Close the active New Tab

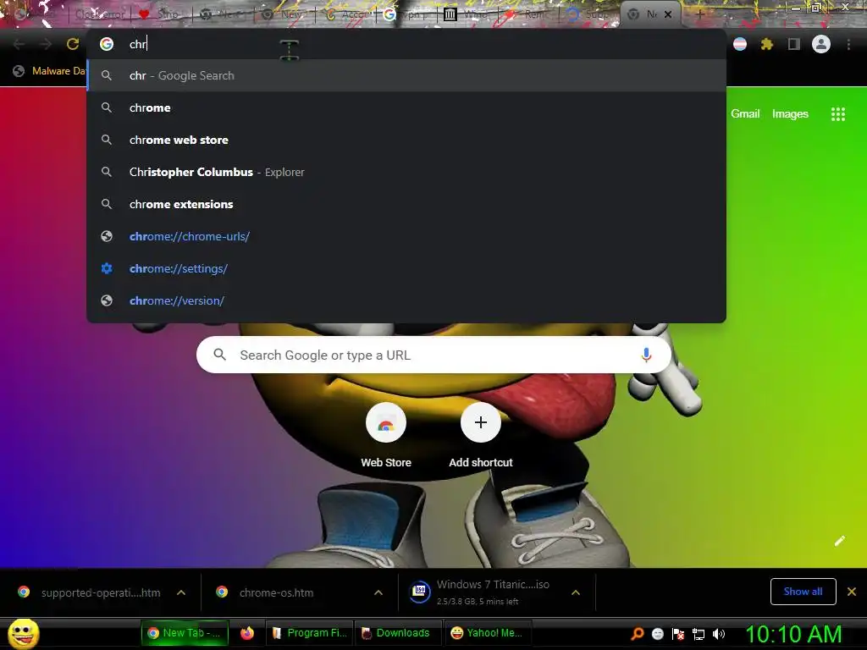668,14
